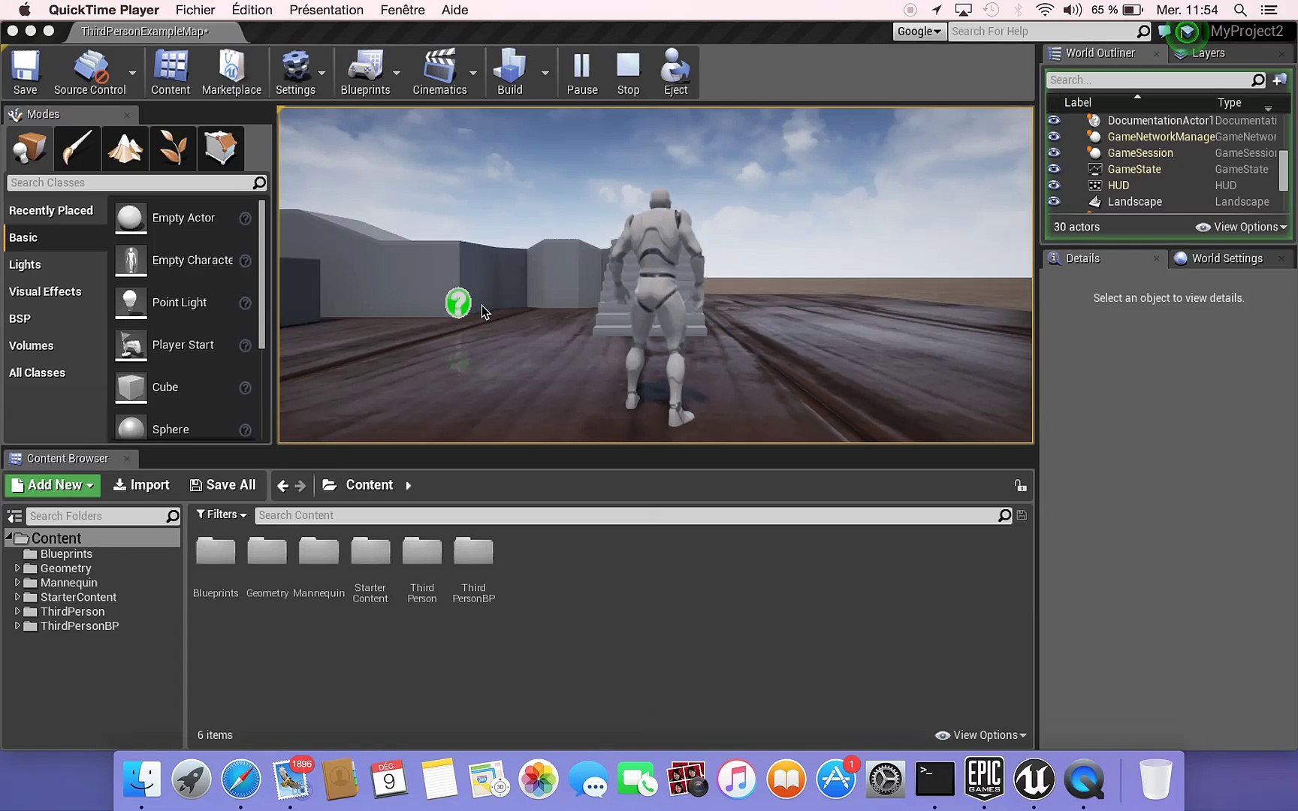Open the Présentation menu
The height and width of the screenshot is (811, 1298).
click(x=326, y=10)
